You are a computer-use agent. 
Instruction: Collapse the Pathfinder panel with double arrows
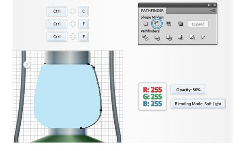pyautogui.click(x=209, y=5)
